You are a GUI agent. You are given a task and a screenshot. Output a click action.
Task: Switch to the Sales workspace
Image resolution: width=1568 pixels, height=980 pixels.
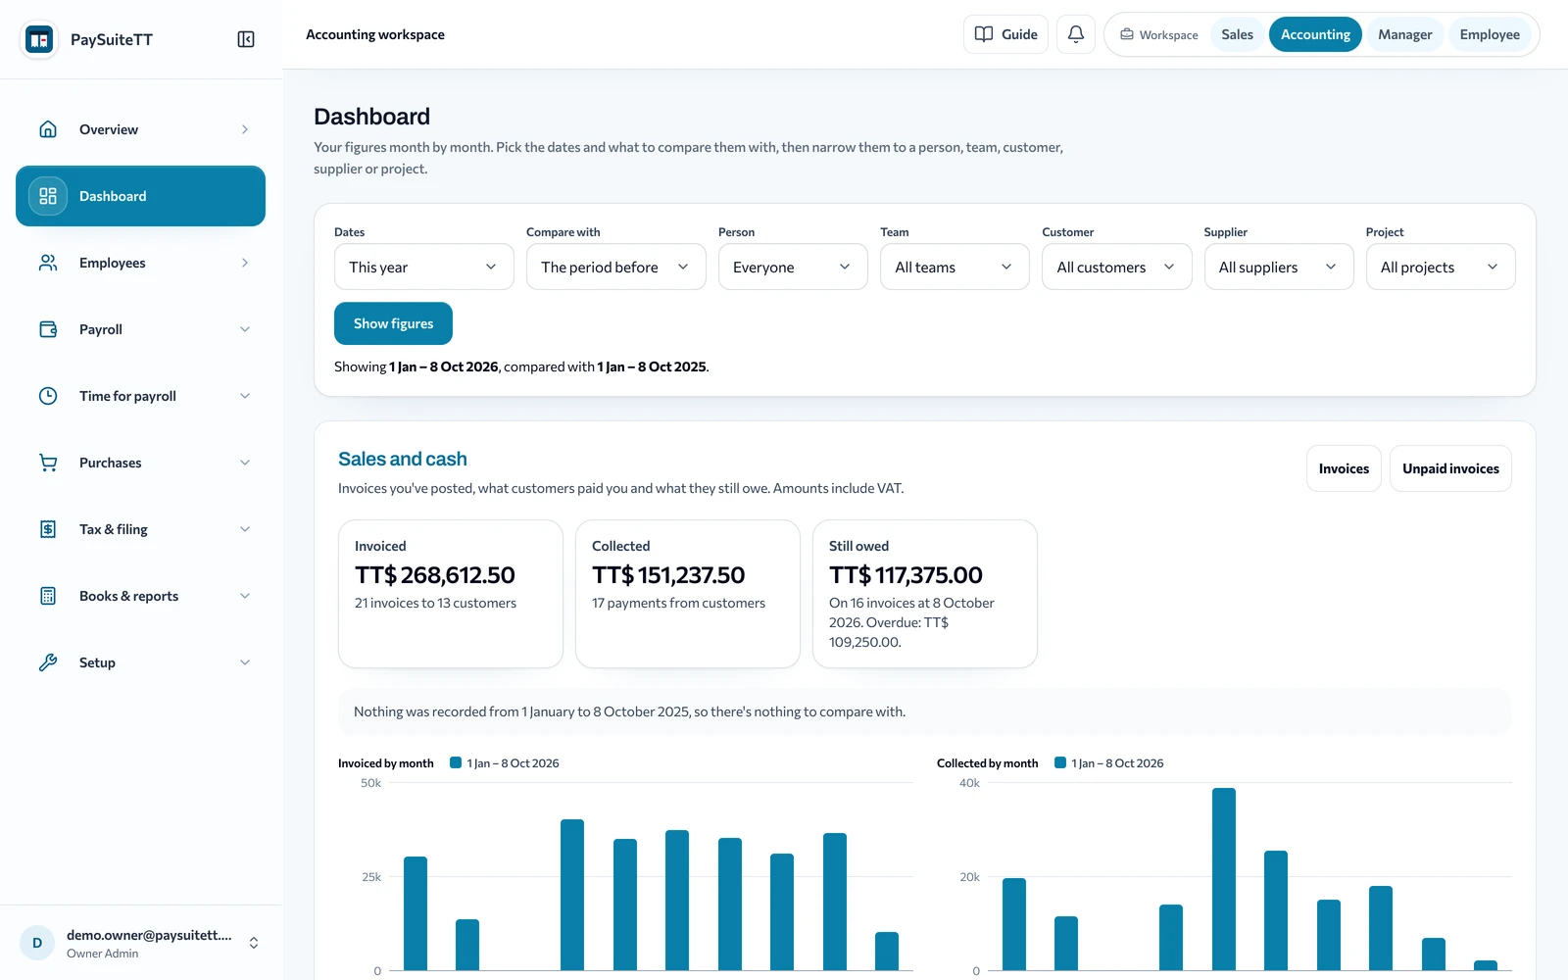click(x=1237, y=34)
